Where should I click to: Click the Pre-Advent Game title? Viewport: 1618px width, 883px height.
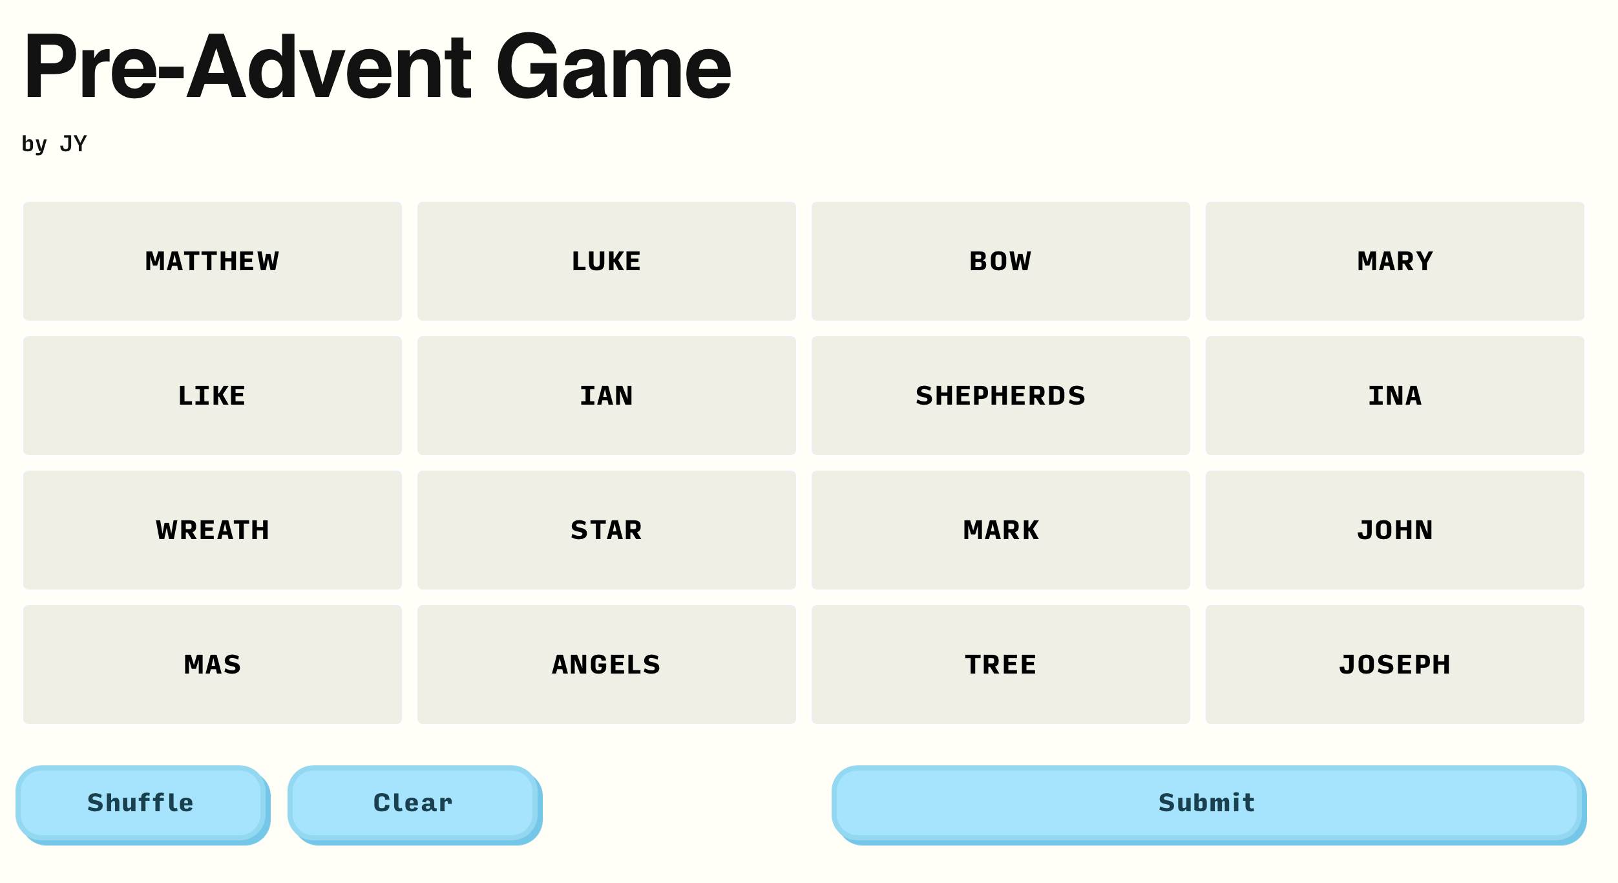coord(377,66)
